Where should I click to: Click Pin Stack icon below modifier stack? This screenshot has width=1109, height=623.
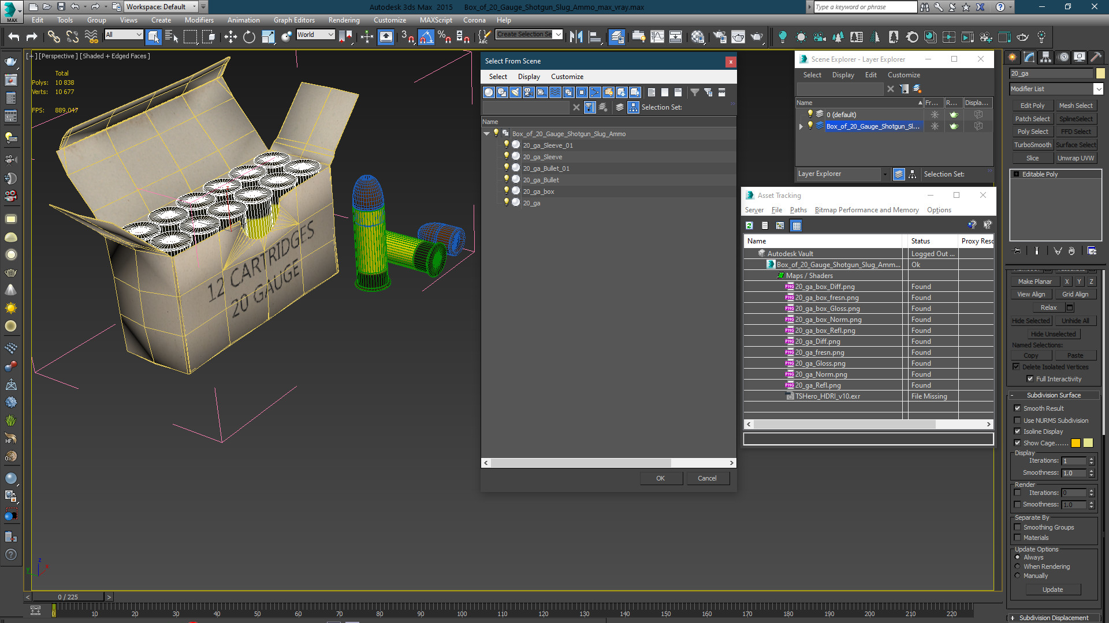point(1017,251)
